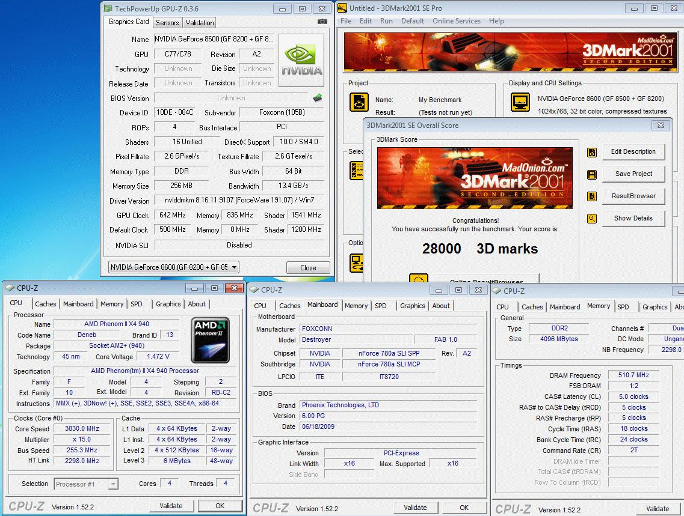684x516 pixels.
Task: Click the DRAM Frequency 510.7 MHz value
Action: (633, 375)
